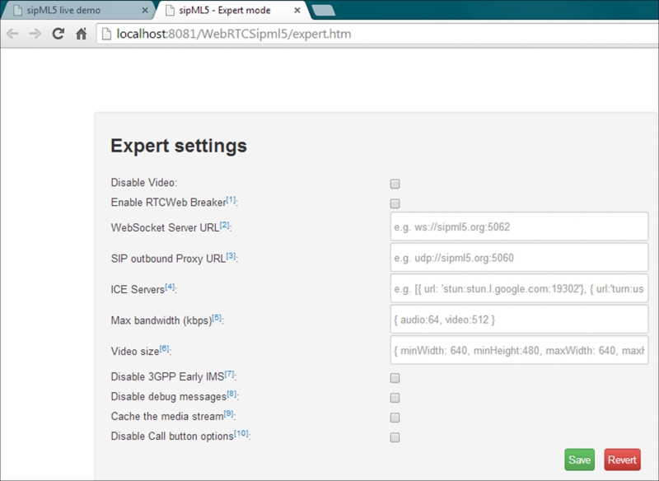Click inside the browser address bar
This screenshot has width=659, height=481.
click(x=329, y=35)
